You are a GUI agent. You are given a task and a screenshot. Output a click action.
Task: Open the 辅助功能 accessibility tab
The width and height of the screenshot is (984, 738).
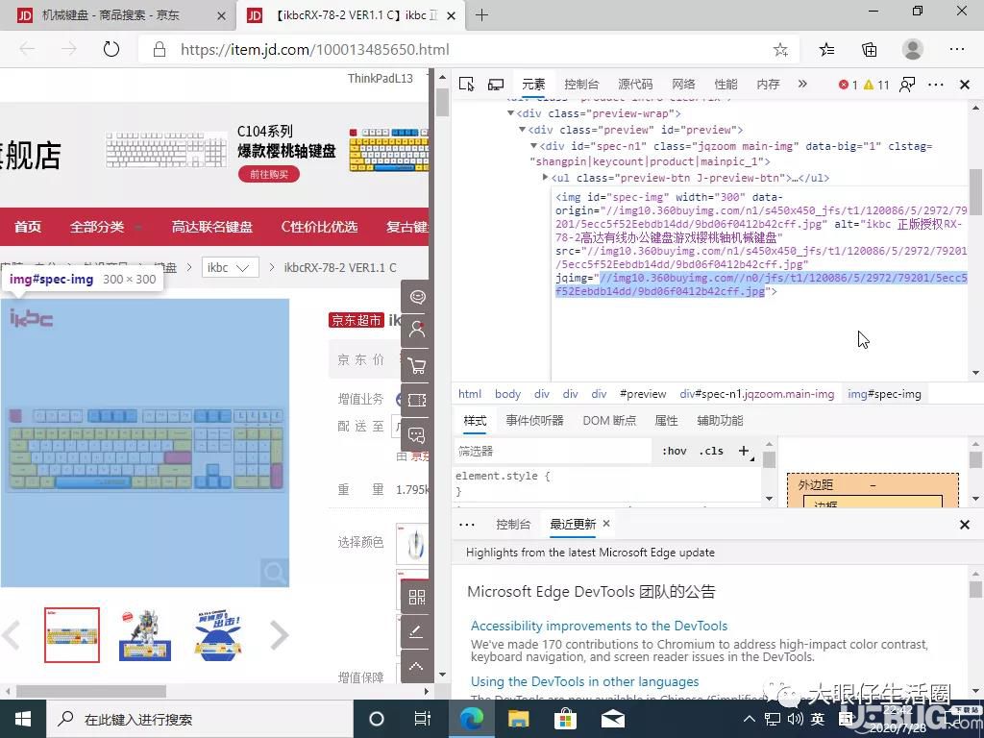720,421
